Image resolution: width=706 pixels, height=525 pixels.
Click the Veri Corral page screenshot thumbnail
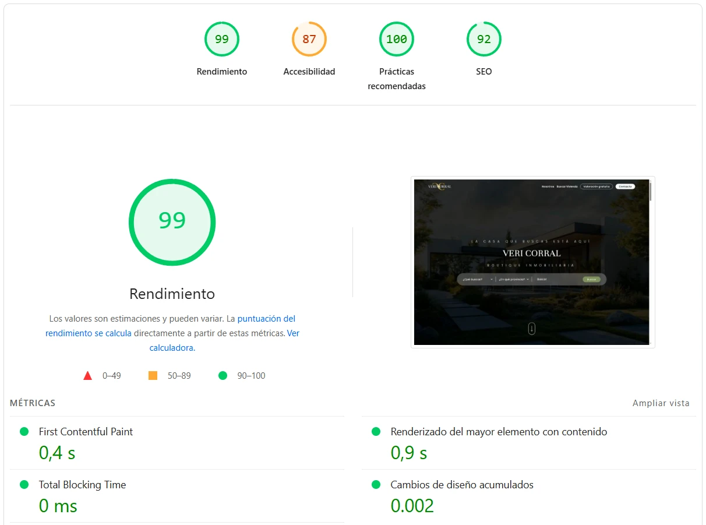tap(532, 262)
